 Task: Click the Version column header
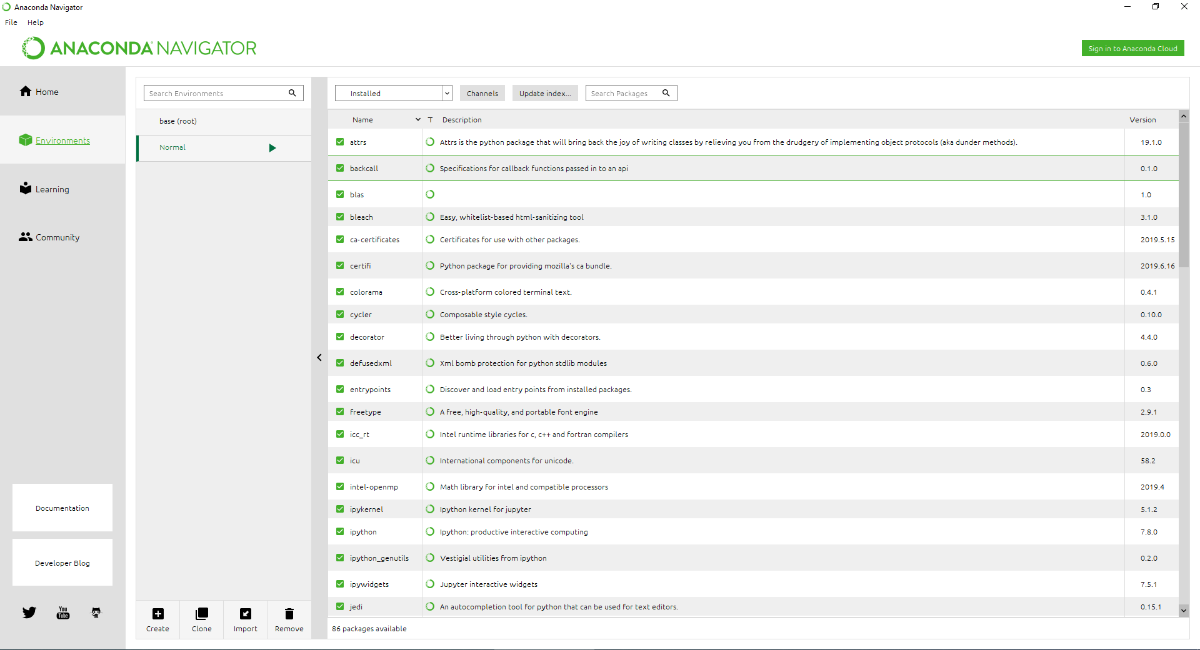1142,120
